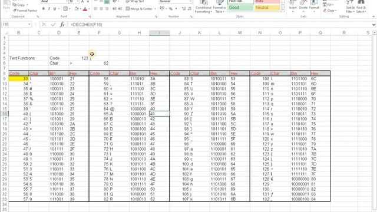The image size is (377, 212).
Task: Open Sort & Filter menu
Action: (x=350, y=6)
